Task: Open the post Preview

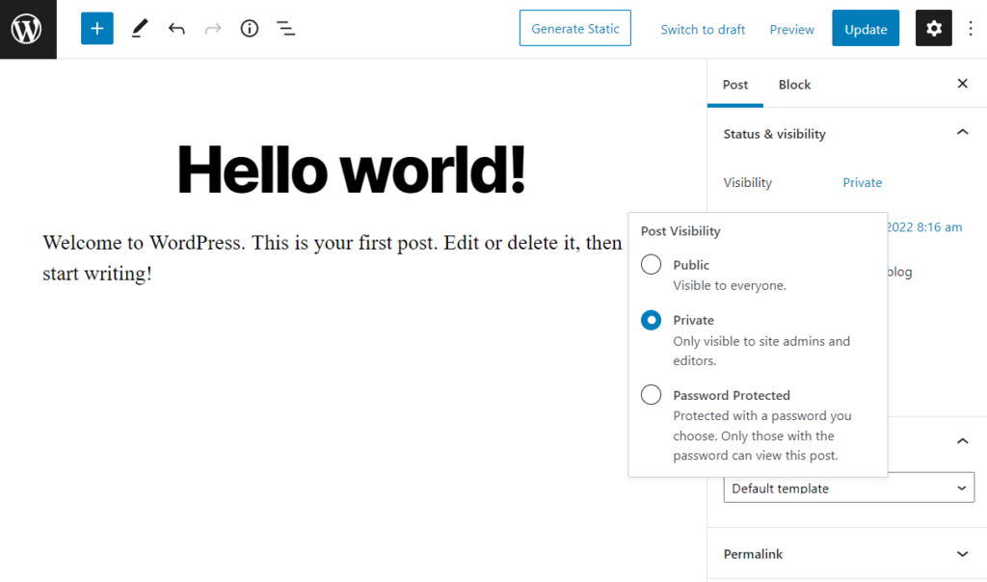Action: pyautogui.click(x=791, y=30)
